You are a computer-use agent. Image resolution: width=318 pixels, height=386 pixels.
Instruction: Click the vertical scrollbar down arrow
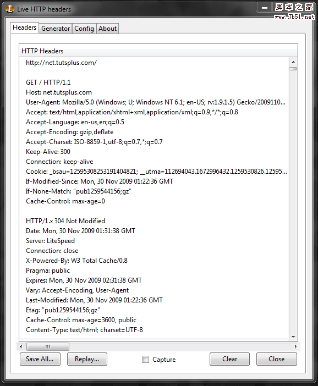(293, 337)
